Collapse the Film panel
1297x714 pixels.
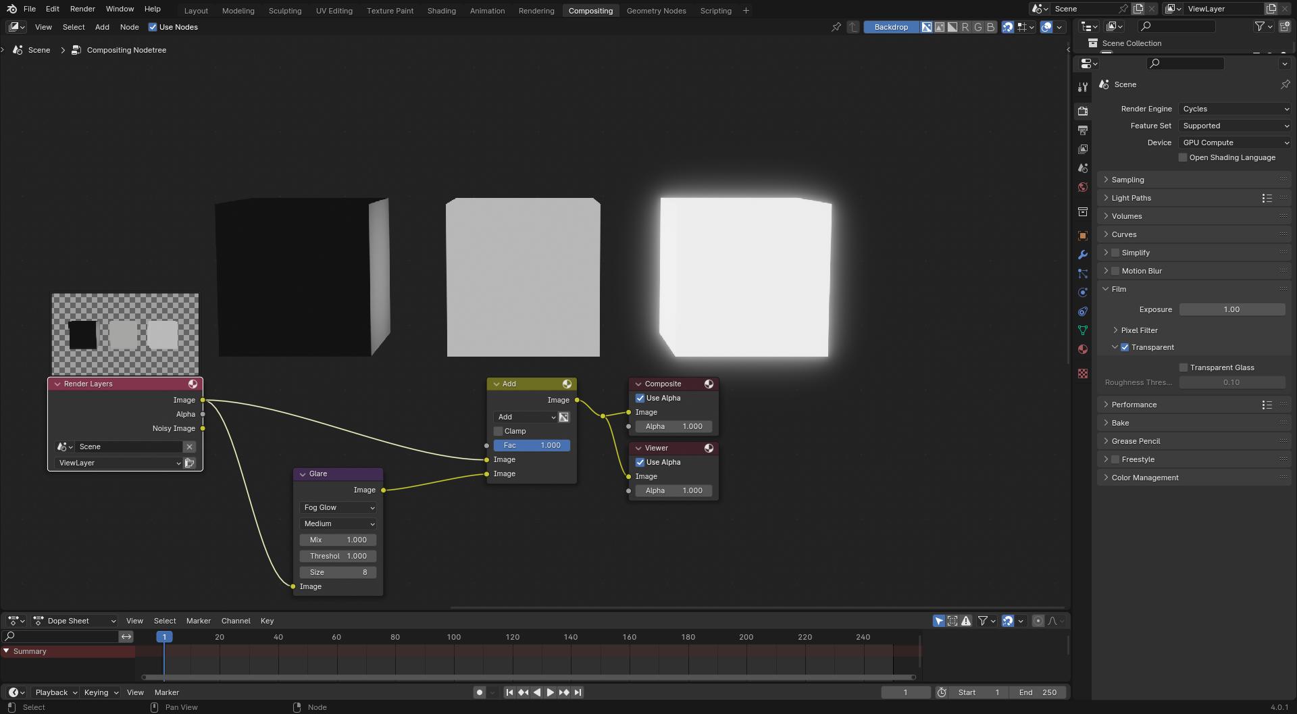click(1194, 289)
